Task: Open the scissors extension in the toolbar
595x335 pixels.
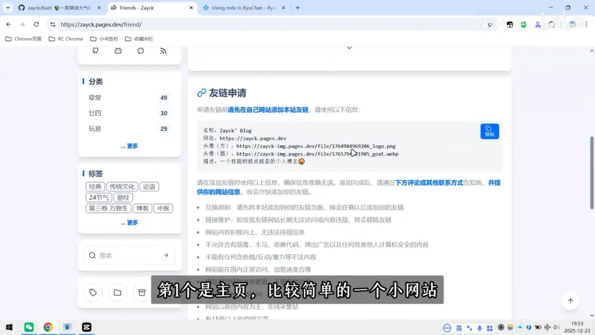Action: tap(538, 24)
